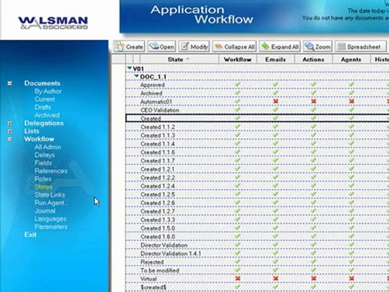Select the Created 1.1.2 row
Image resolution: width=389 pixels, height=292 pixels.
pyautogui.click(x=257, y=127)
